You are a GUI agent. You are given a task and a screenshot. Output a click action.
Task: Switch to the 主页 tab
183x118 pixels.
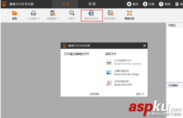coord(66,4)
